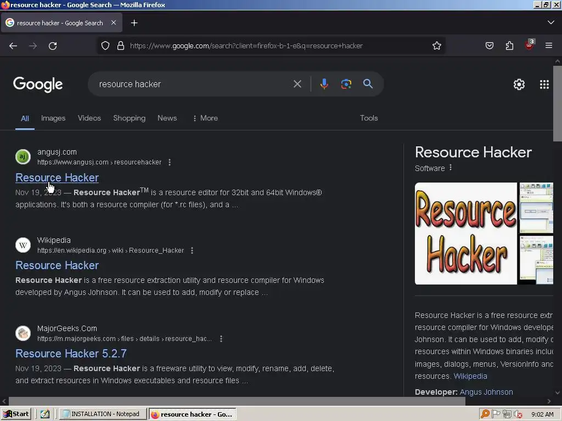
Task: Switch to the Videos tab
Action: tap(89, 118)
